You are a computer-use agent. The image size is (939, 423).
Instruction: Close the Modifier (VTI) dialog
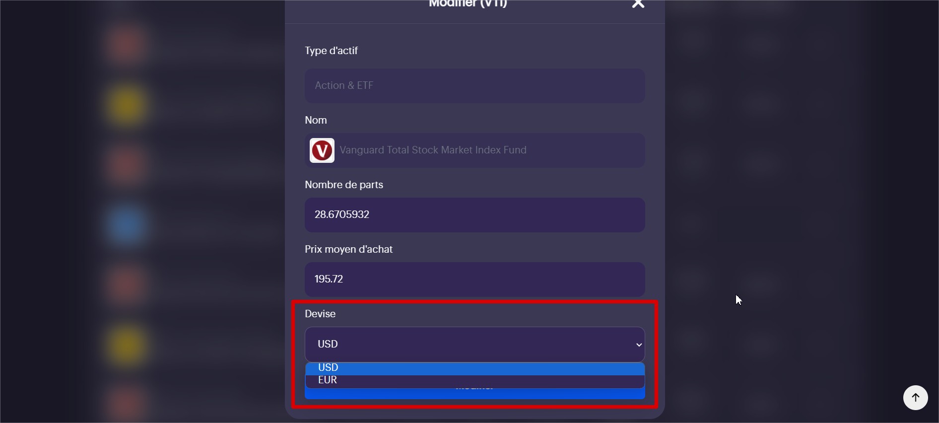tap(638, 4)
